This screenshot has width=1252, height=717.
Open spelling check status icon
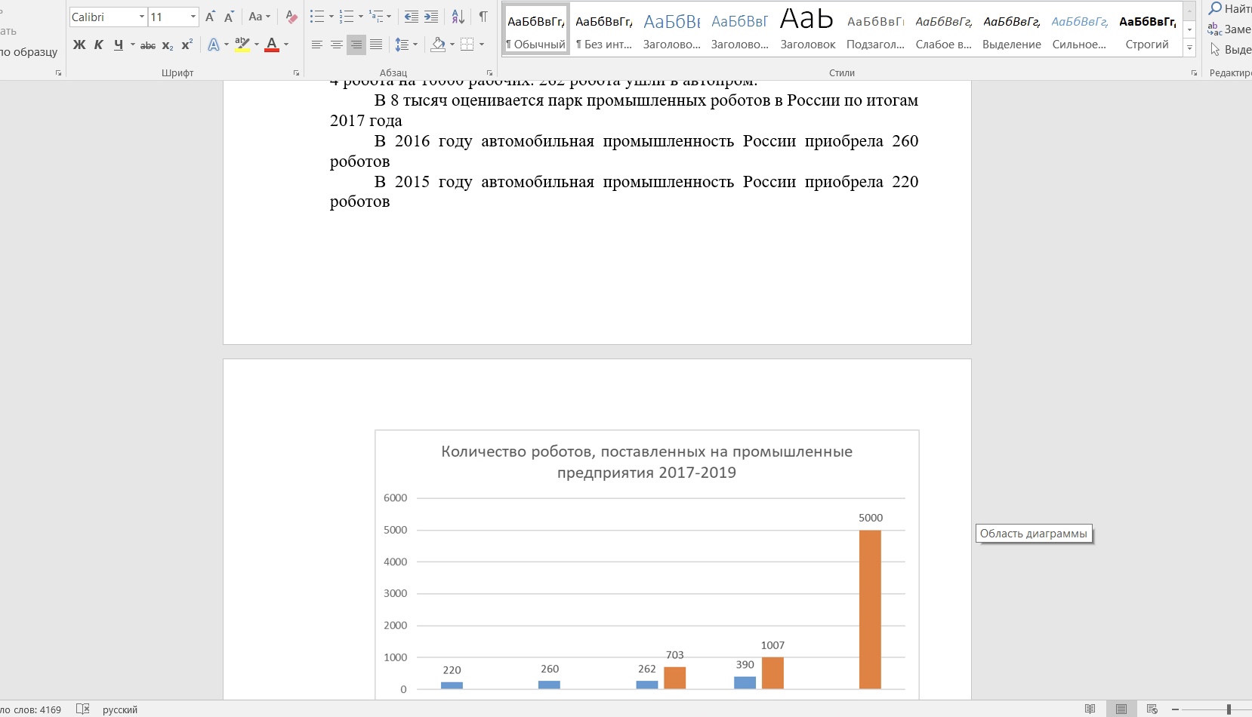coord(83,709)
